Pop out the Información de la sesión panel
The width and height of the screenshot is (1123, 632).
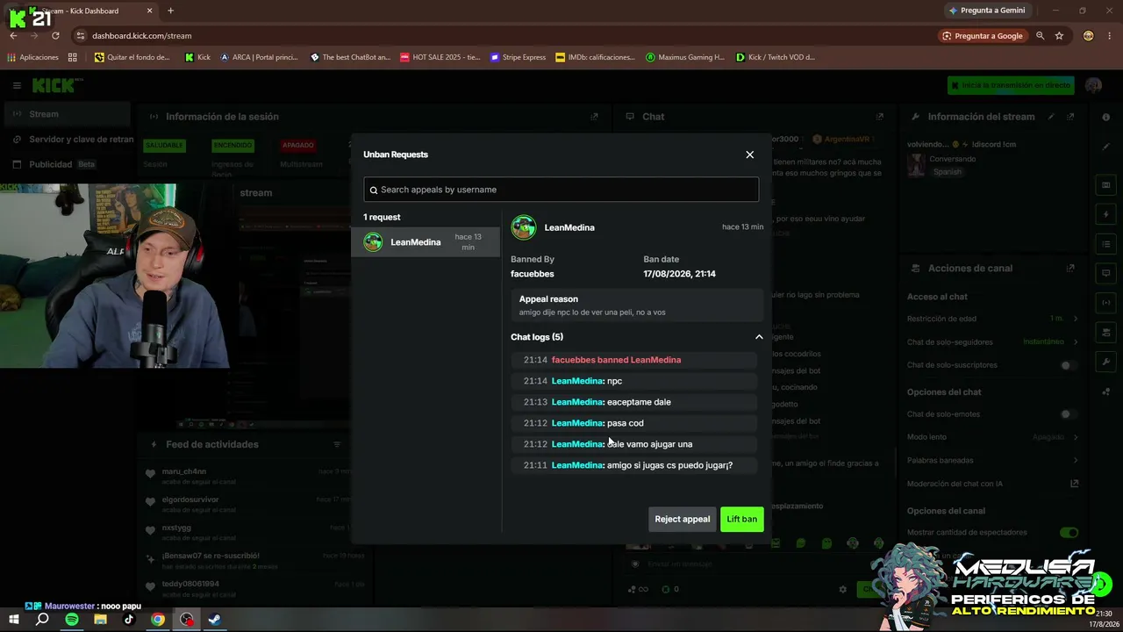[x=594, y=117]
